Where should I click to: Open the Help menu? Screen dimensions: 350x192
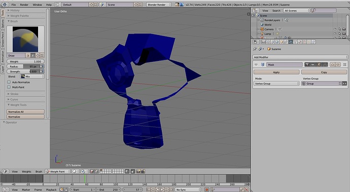click(x=49, y=5)
